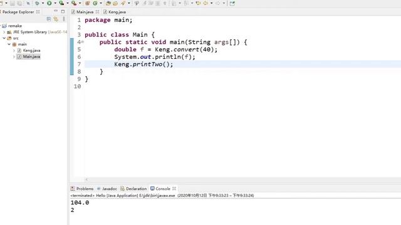Click the Next Annotation icon
The width and height of the screenshot is (401, 225).
point(174,3)
